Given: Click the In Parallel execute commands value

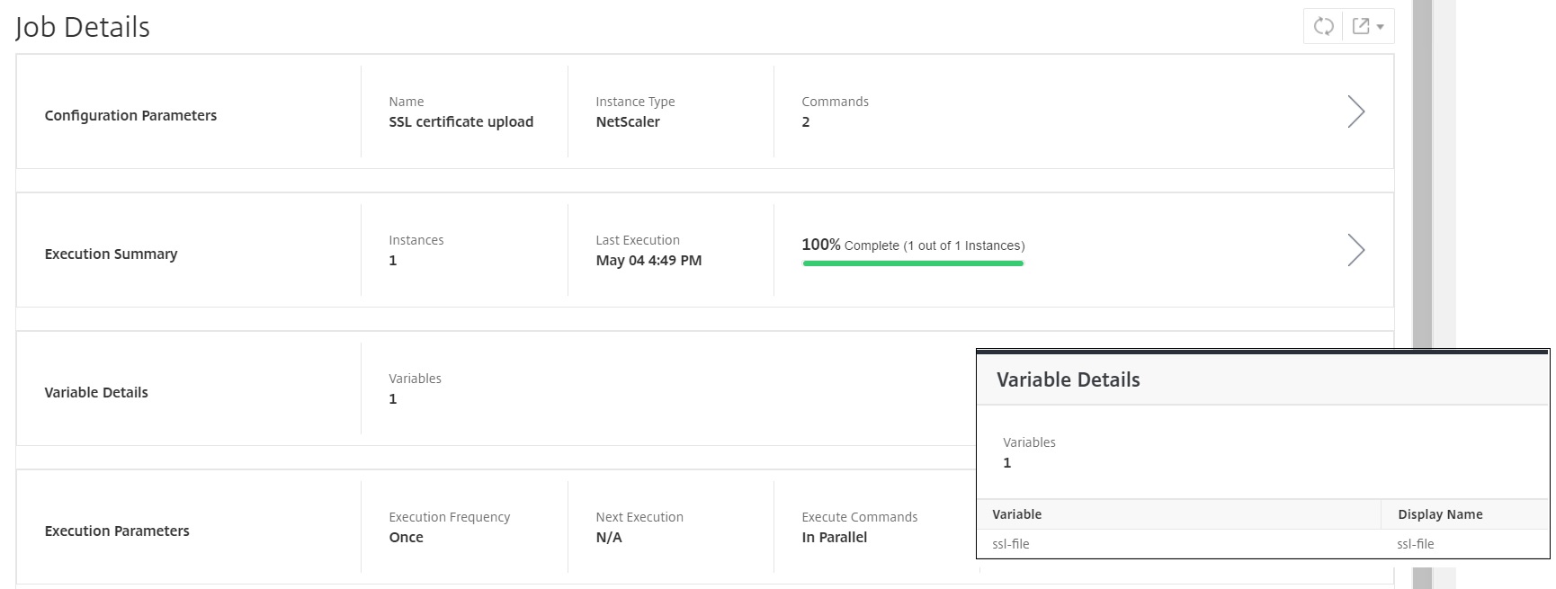Looking at the screenshot, I should click(x=834, y=537).
